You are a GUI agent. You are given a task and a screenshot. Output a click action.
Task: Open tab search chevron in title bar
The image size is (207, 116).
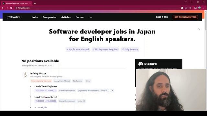[x=186, y=2]
